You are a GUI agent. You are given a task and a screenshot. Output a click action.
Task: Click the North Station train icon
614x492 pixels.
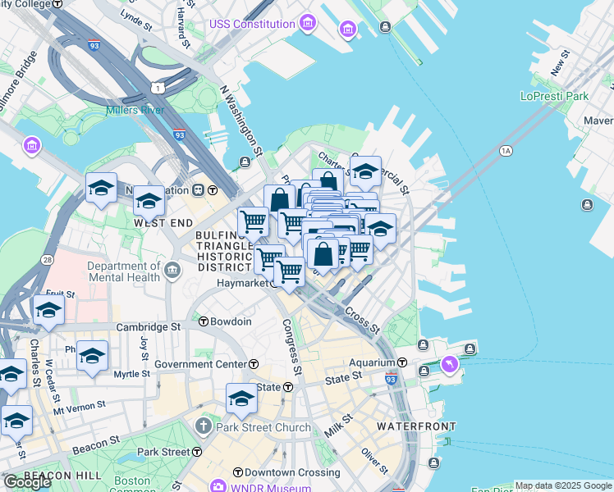pos(199,190)
